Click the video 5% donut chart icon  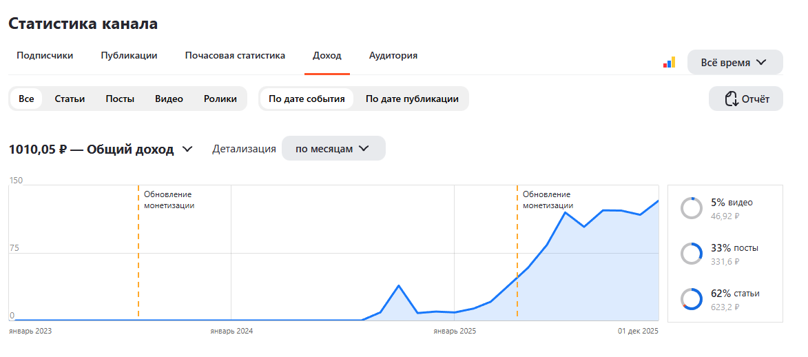coord(691,208)
